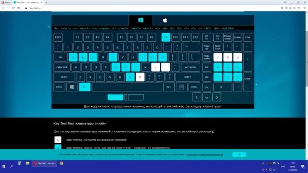Open the Opera Меню button
This screenshot has width=308, height=173.
point(6,2)
